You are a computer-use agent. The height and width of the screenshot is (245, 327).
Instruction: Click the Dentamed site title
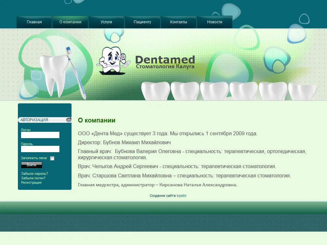pyautogui.click(x=165, y=60)
